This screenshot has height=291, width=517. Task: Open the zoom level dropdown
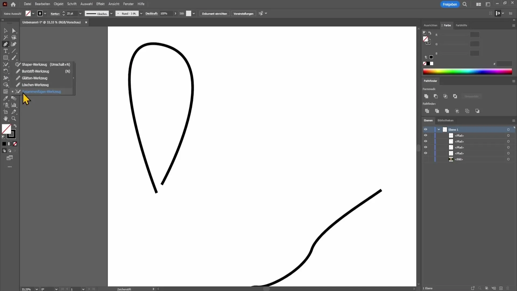tap(37, 289)
